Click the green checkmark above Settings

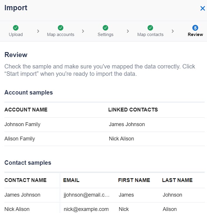click(x=106, y=28)
